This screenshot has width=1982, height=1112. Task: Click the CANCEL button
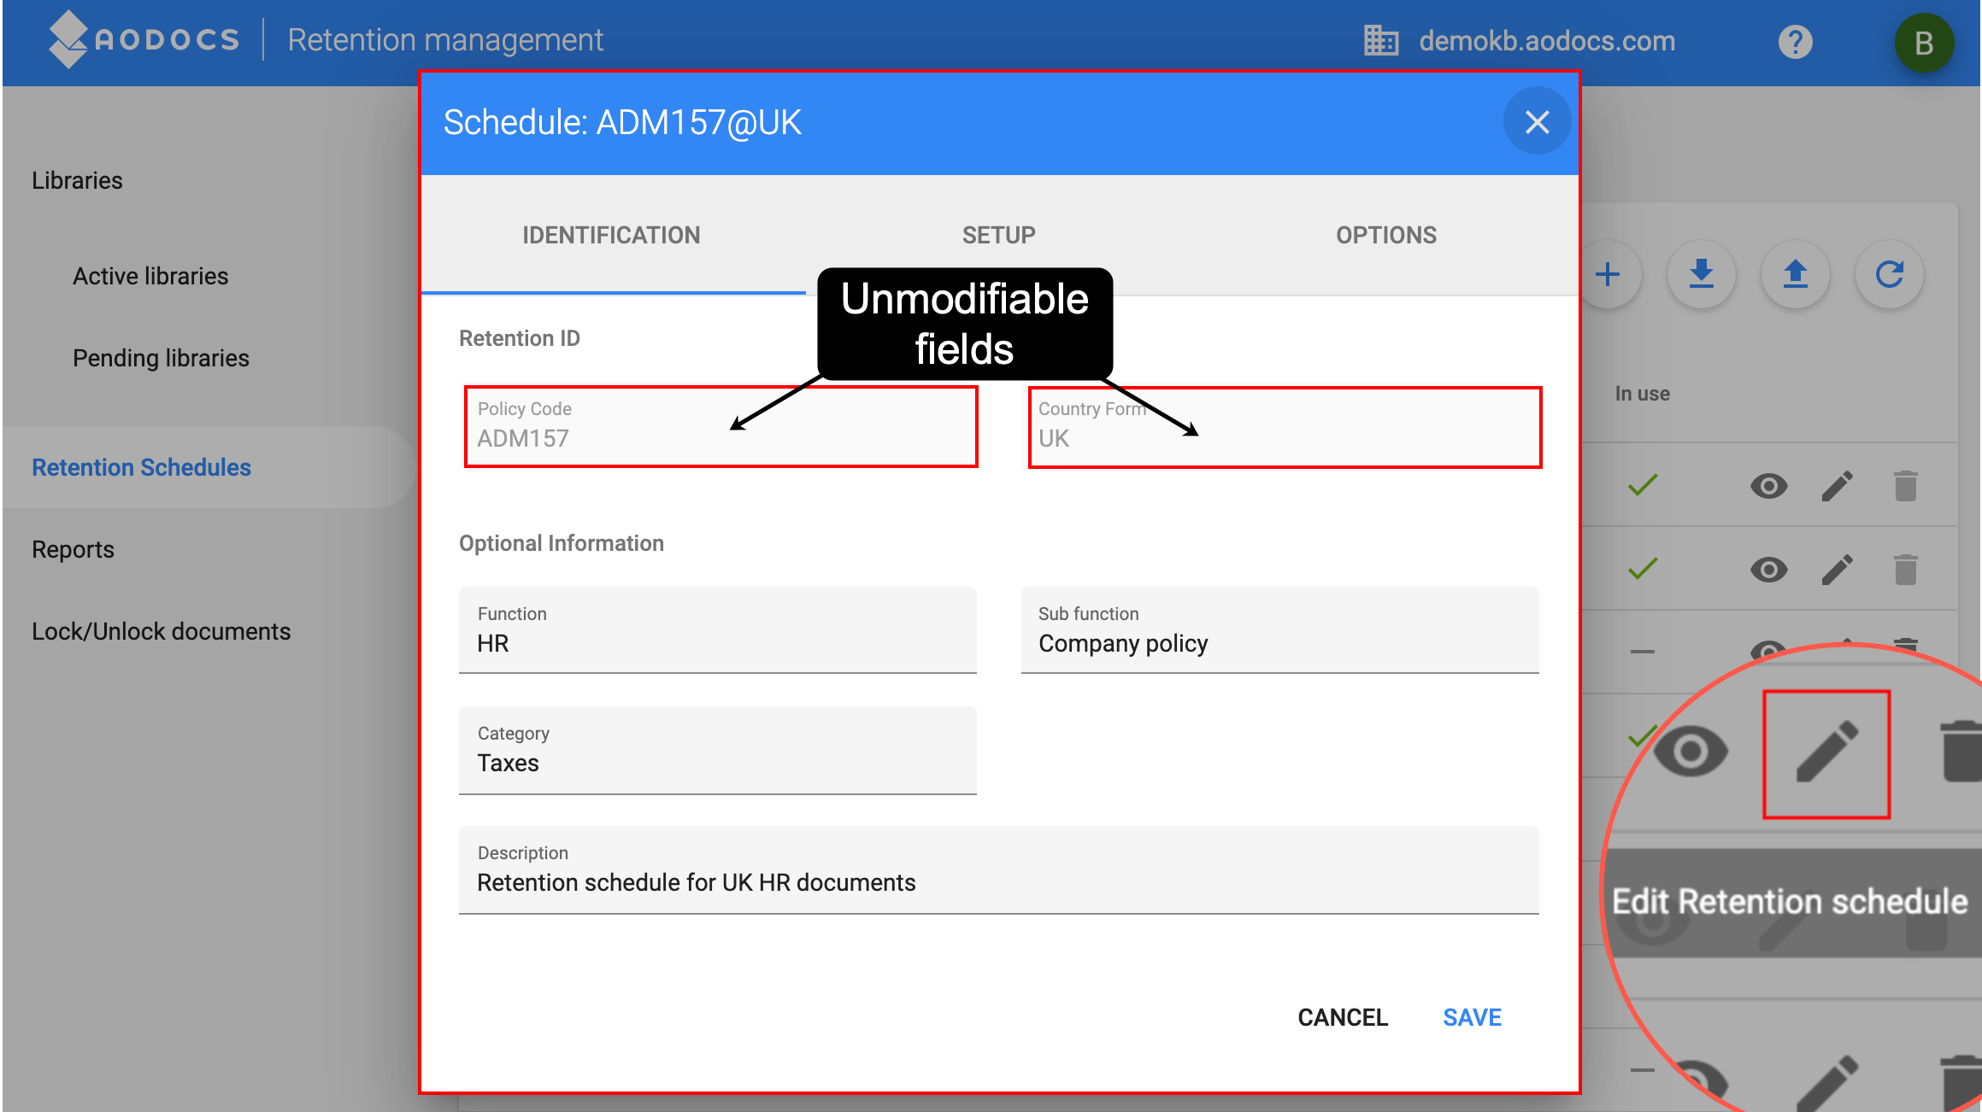pos(1343,1017)
